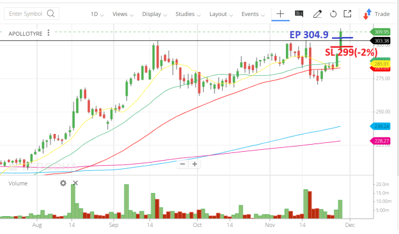Zoom in chart with plus button

pos(195,164)
